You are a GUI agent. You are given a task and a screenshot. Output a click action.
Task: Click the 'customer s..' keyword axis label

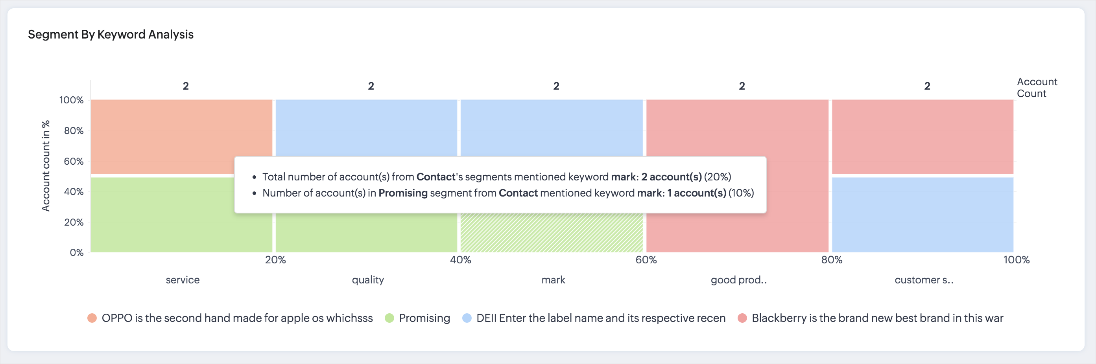[x=924, y=280]
